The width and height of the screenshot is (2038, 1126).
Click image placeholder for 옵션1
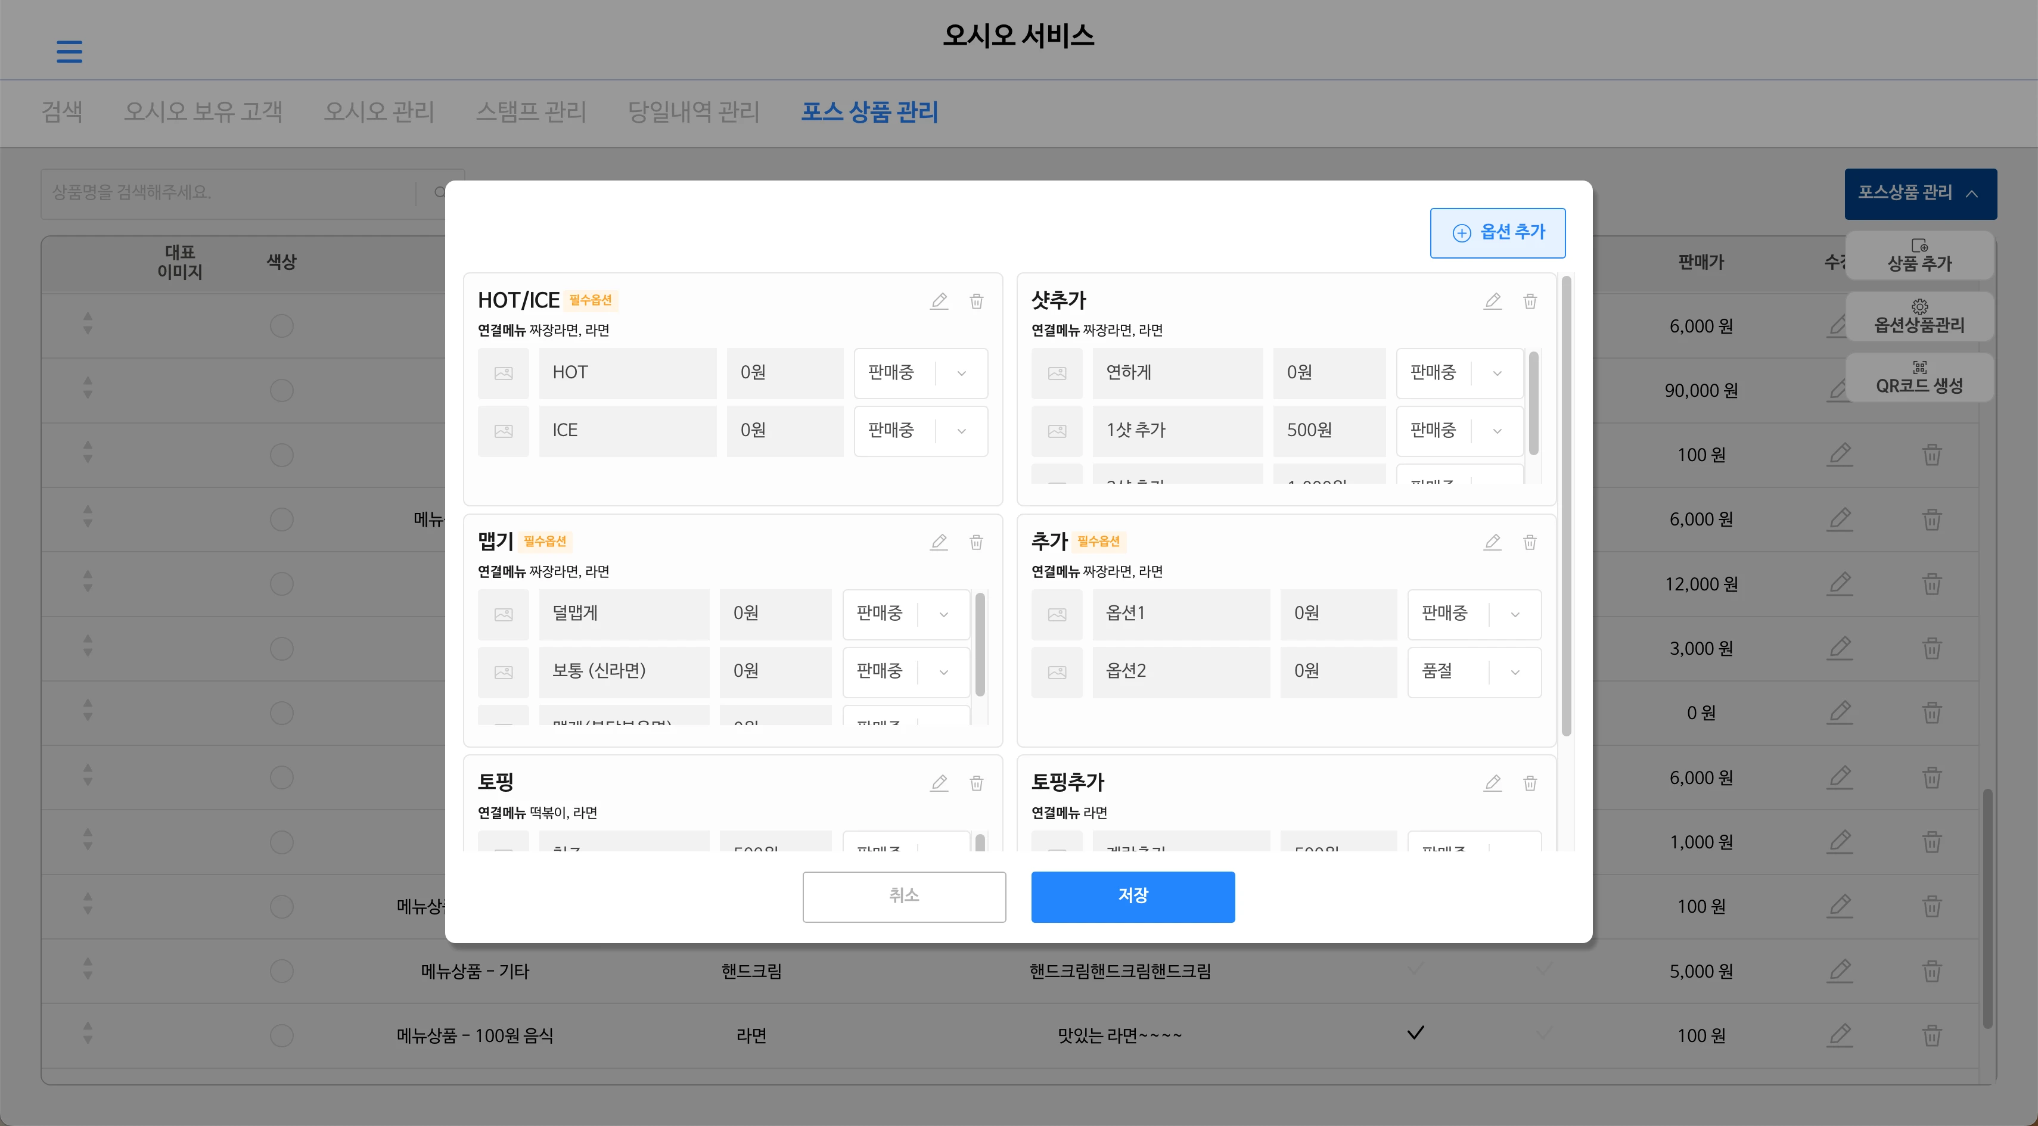[1057, 614]
